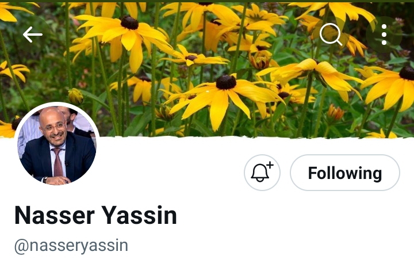Open the black-eyed Susan banner photo
Image resolution: width=414 pixels, height=263 pixels.
click(x=207, y=68)
